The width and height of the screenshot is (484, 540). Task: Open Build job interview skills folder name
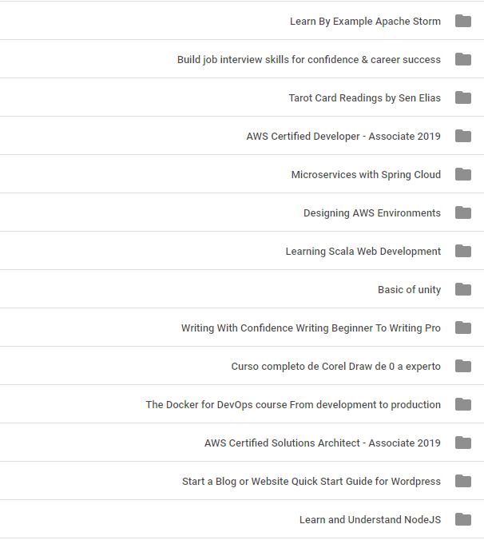point(309,60)
